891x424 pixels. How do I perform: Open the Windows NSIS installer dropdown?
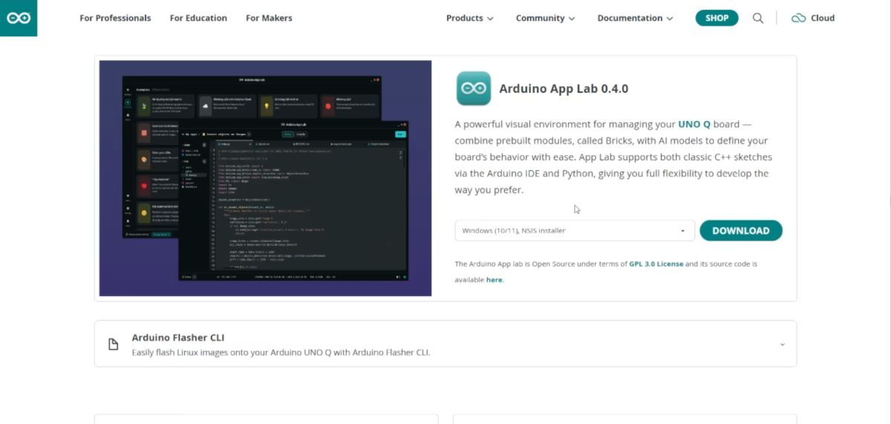575,230
